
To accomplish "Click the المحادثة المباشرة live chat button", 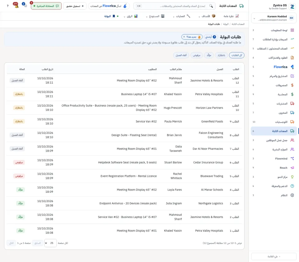I will coord(46,6).
